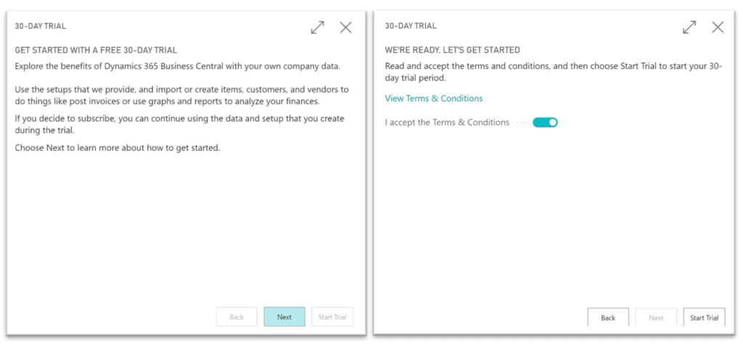Click the Read and accept the terms paragraph
This screenshot has width=743, height=345.
554,72
